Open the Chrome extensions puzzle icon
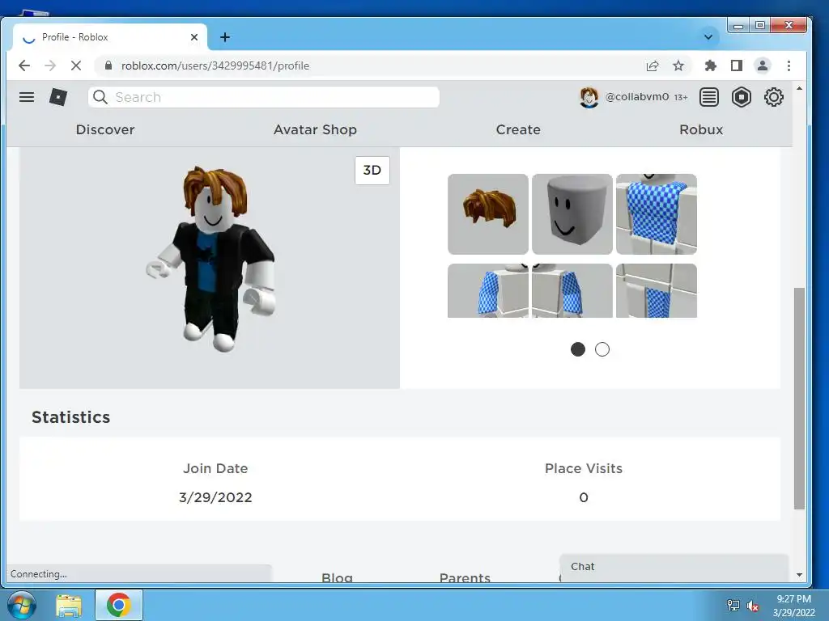The image size is (829, 621). pos(711,65)
